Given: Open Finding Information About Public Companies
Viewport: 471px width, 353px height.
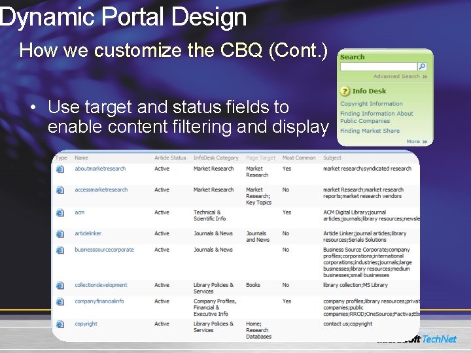Looking at the screenshot, I should [x=376, y=117].
